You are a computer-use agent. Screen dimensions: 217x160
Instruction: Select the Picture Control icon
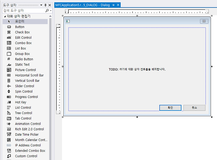(9, 70)
